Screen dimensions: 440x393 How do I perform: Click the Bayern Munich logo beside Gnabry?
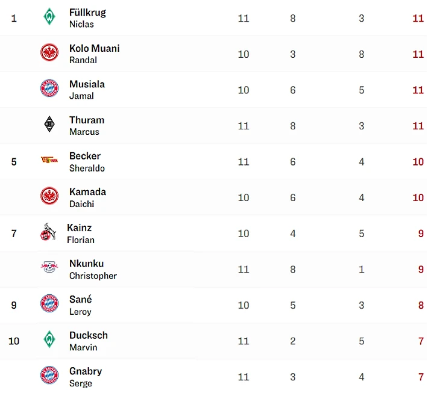[49, 376]
